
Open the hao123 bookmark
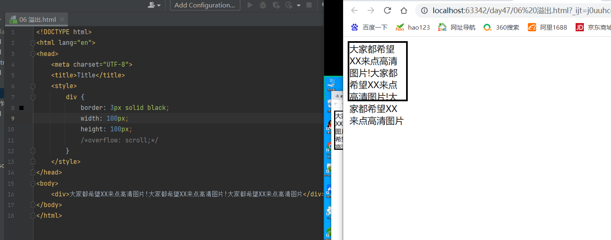tap(413, 27)
